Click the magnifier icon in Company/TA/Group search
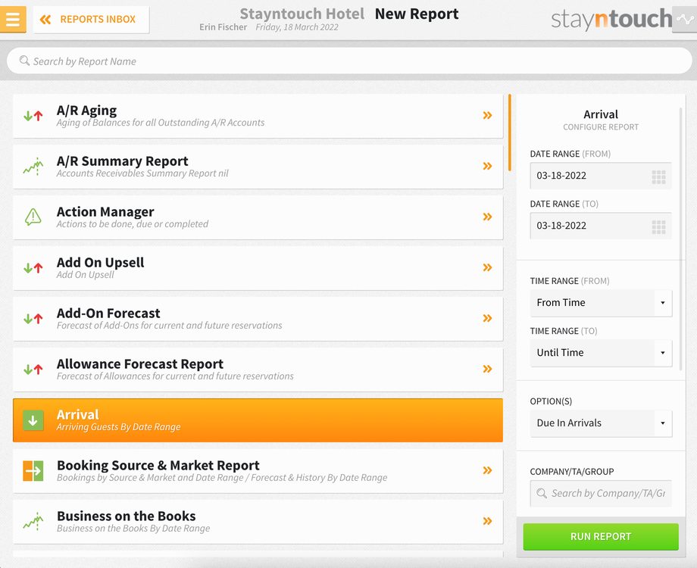The width and height of the screenshot is (697, 568). click(542, 493)
